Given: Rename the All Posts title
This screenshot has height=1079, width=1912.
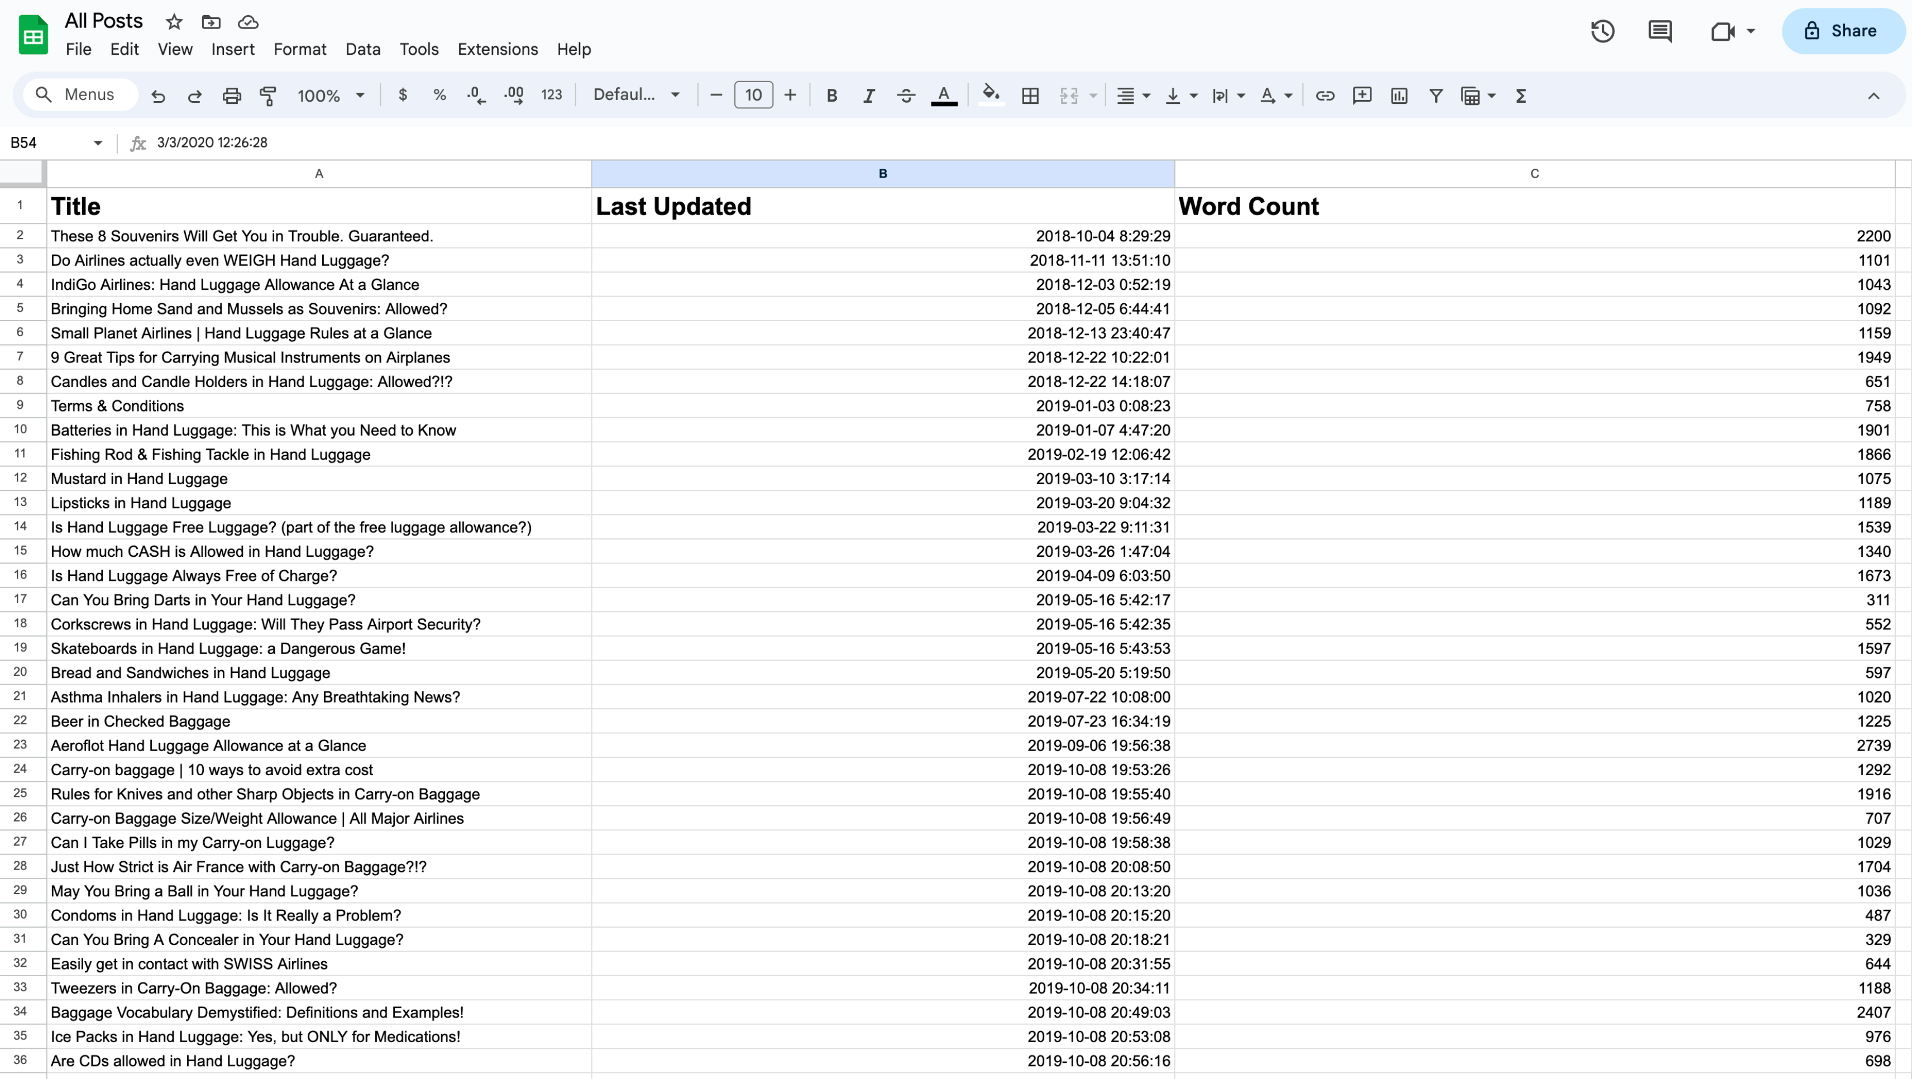Looking at the screenshot, I should (103, 21).
